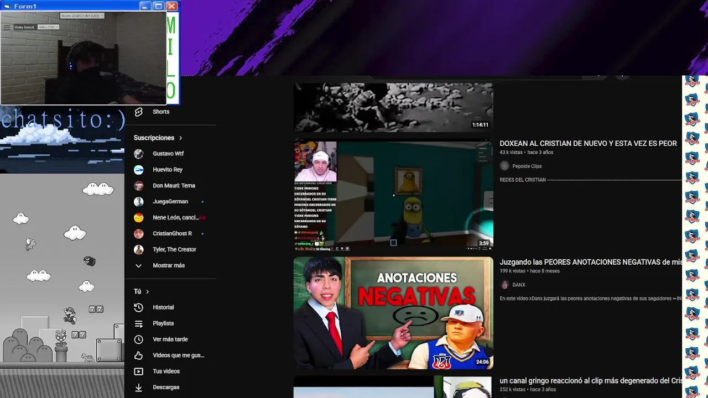Viewport: 708px width, 398px height.
Task: Click the 199 k vistas • hace 8 meses text
Action: tap(529, 271)
